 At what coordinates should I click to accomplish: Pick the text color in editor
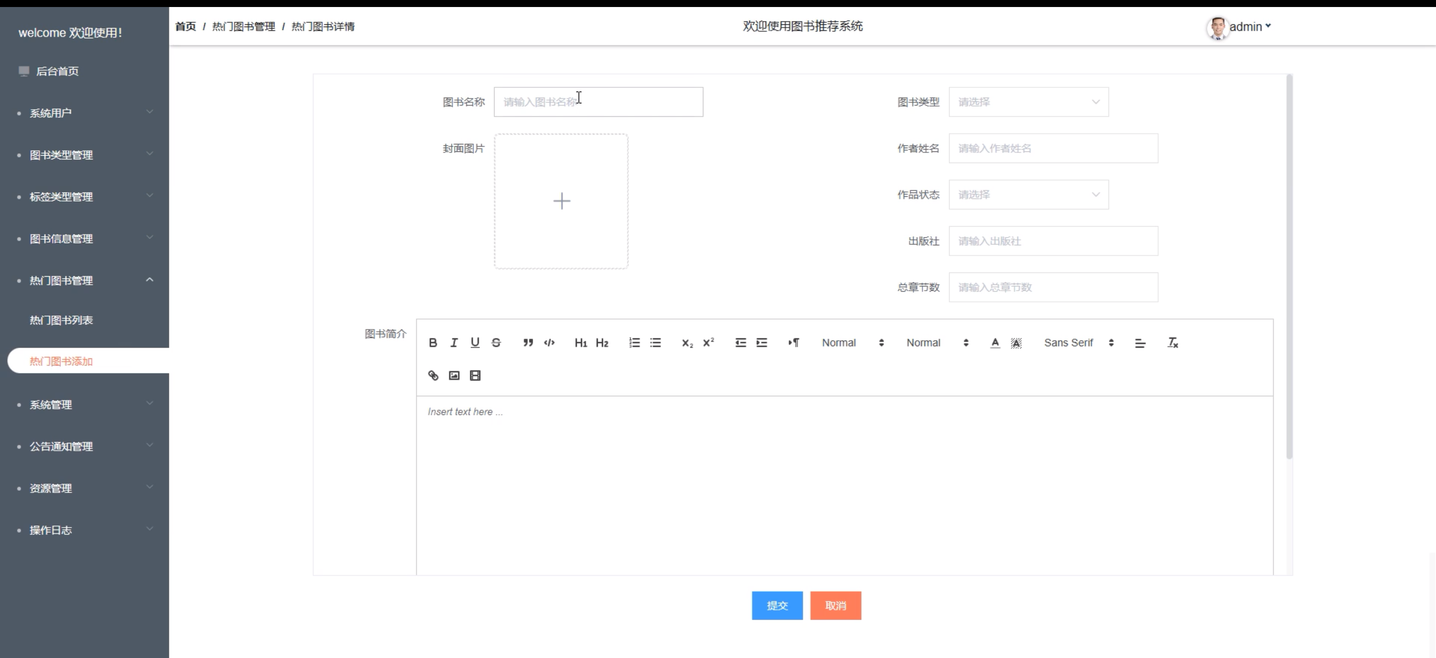995,343
